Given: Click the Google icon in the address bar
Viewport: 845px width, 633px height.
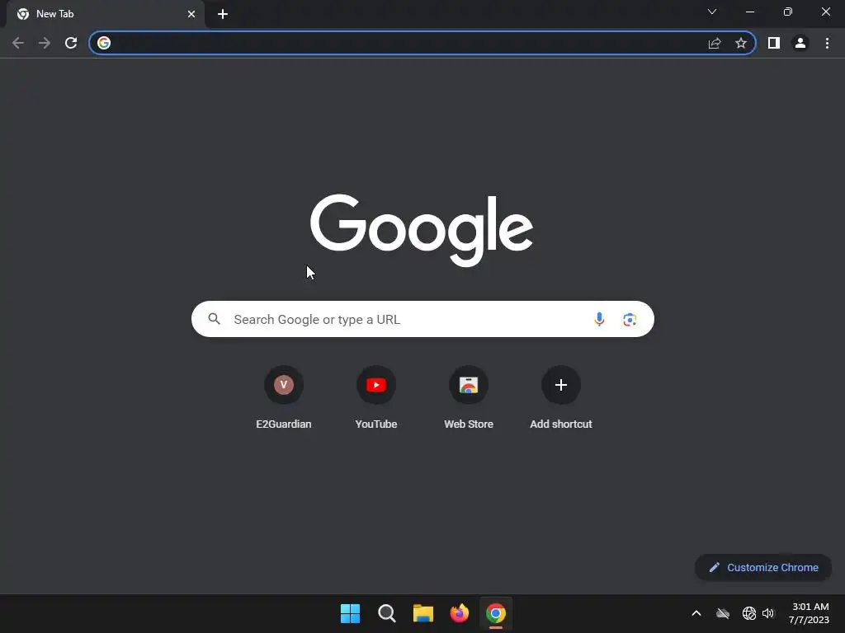Looking at the screenshot, I should [x=104, y=43].
